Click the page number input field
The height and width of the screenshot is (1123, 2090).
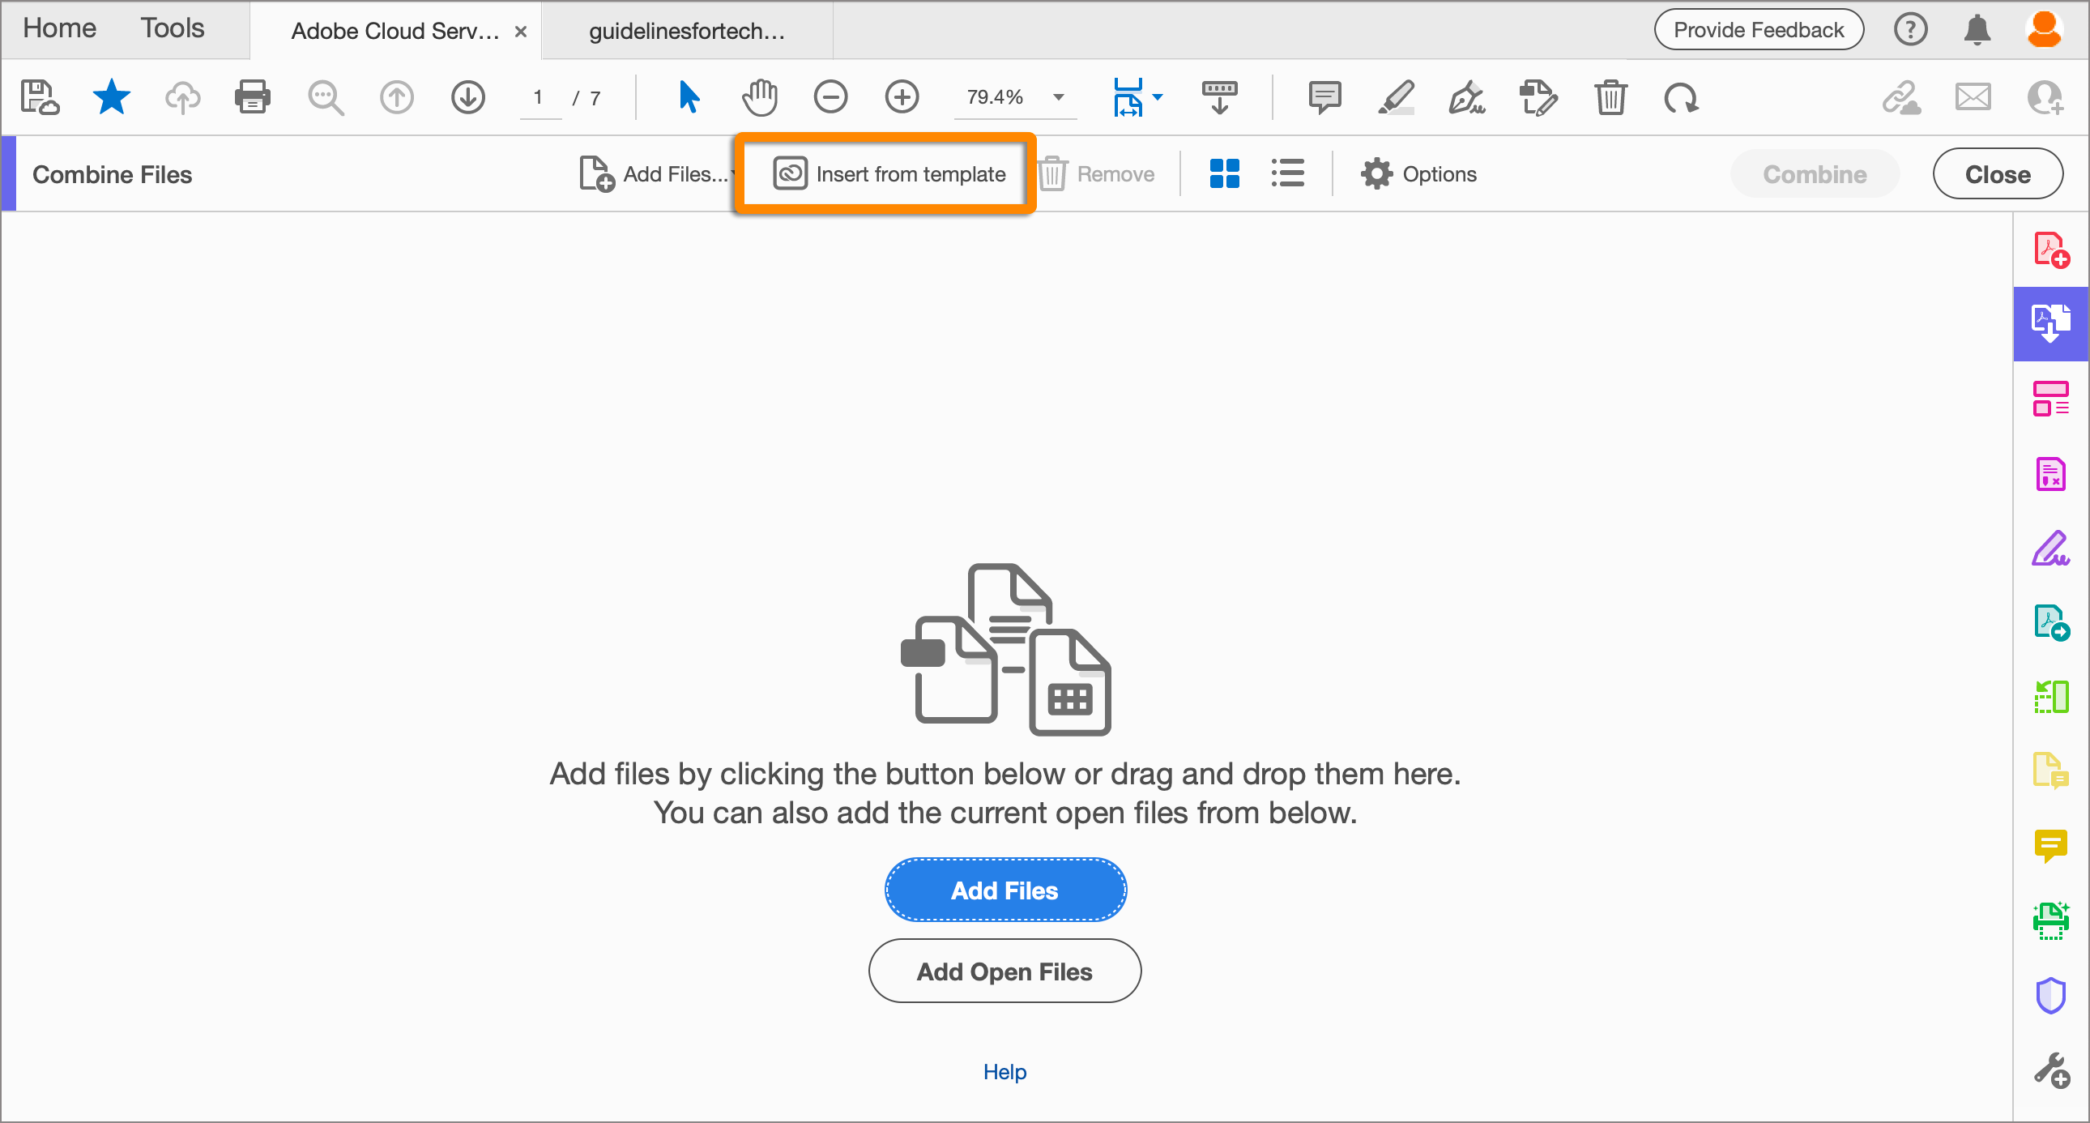tap(538, 97)
